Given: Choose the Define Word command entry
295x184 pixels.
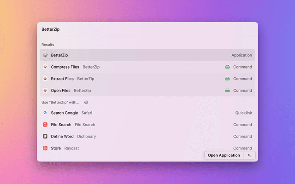Looking at the screenshot, I should tap(147, 137).
